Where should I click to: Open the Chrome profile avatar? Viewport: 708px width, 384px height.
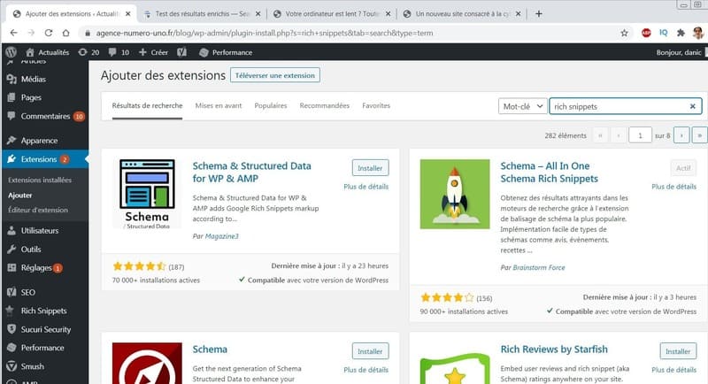pyautogui.click(x=698, y=33)
